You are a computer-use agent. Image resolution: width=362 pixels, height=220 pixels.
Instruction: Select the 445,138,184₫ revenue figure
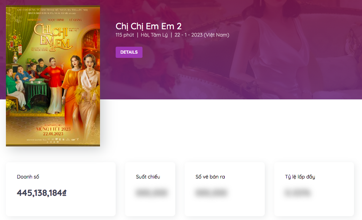click(42, 193)
